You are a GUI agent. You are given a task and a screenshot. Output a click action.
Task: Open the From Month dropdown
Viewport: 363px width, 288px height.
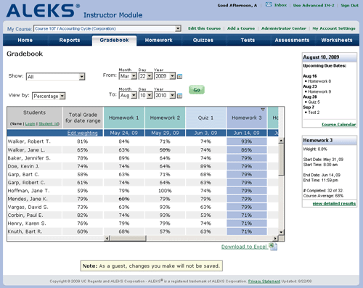pos(128,76)
